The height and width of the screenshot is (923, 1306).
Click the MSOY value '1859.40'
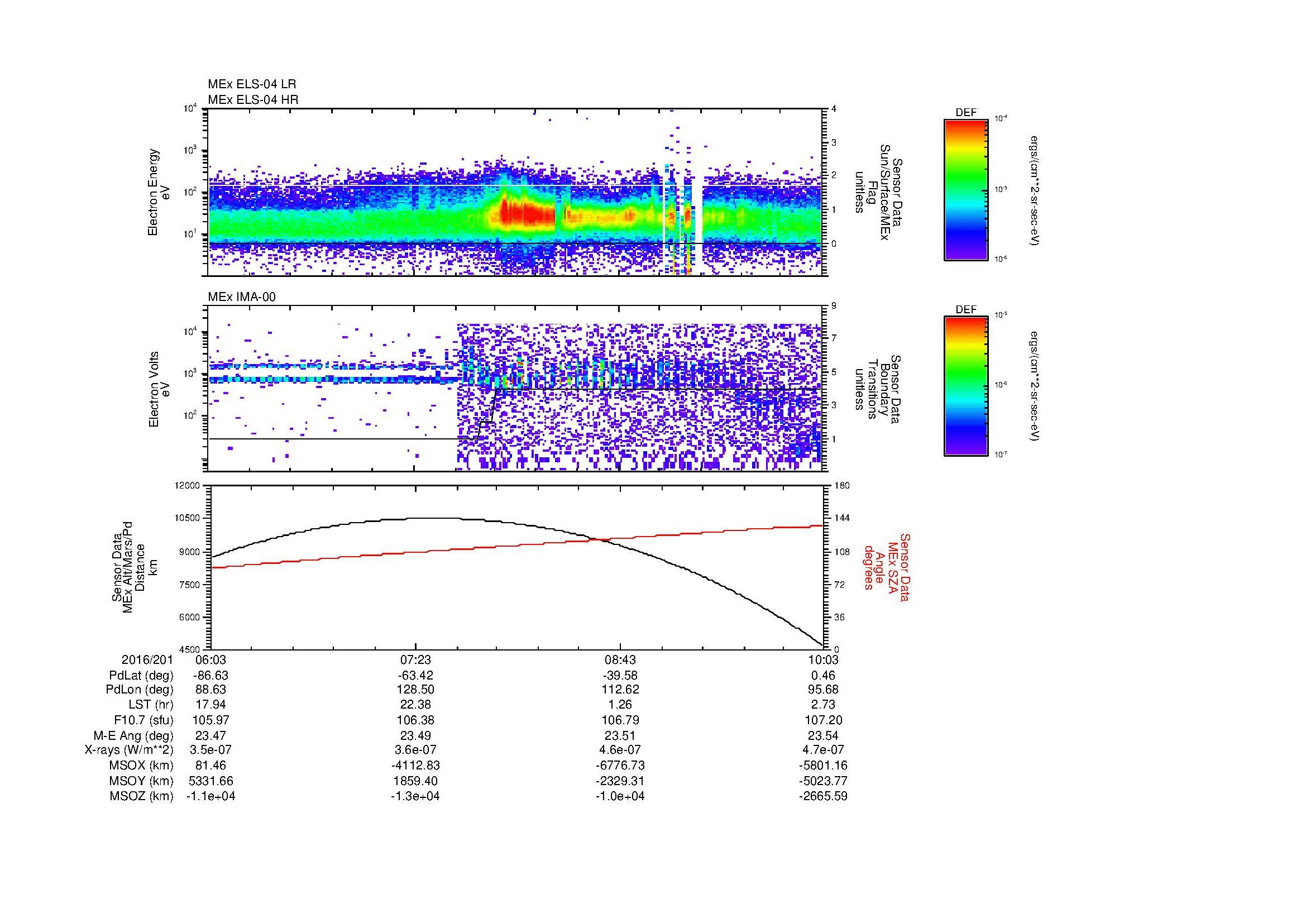click(x=415, y=781)
